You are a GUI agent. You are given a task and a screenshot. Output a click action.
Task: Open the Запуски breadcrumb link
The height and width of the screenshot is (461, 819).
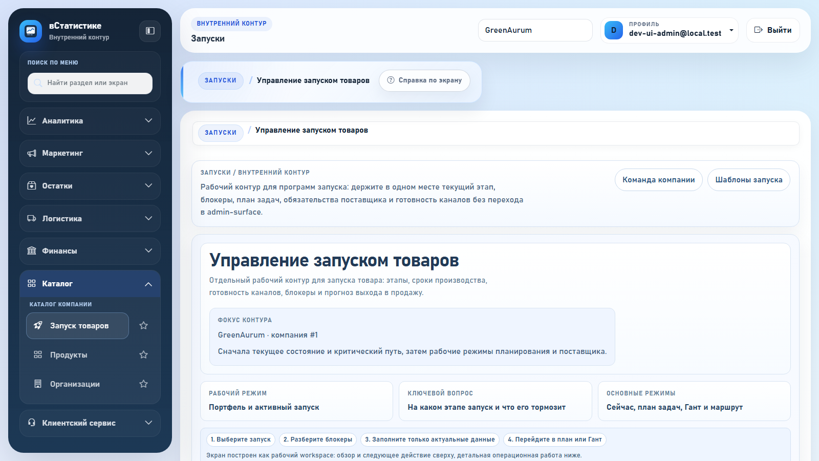click(x=221, y=80)
